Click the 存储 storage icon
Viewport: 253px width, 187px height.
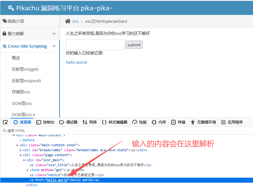pyautogui.click(x=173, y=122)
